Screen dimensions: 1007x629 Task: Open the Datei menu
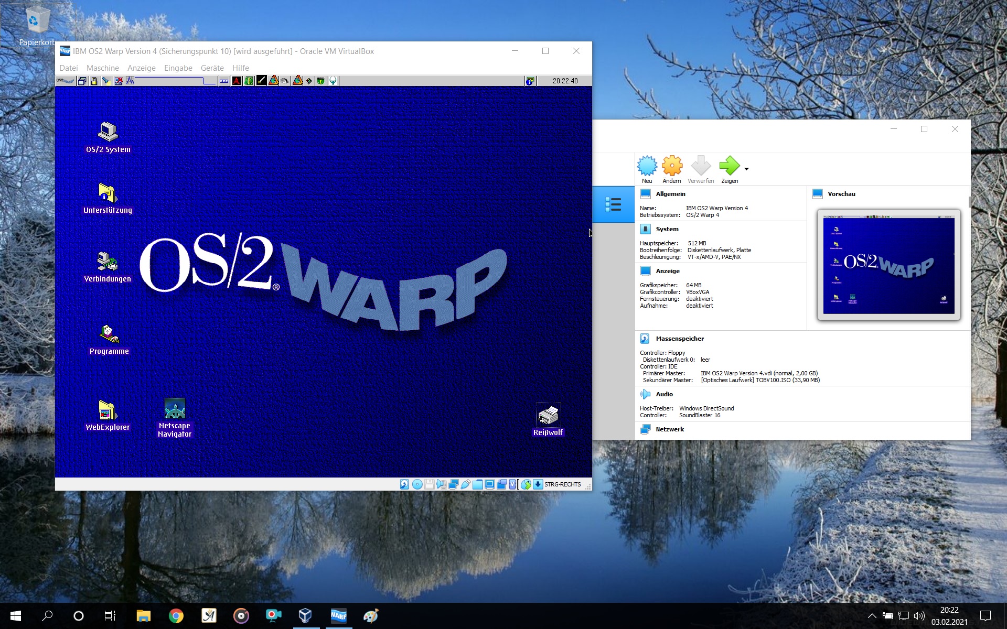coord(69,68)
